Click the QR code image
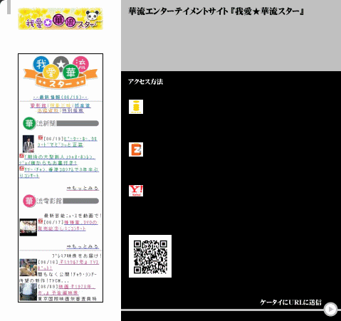 point(150,256)
